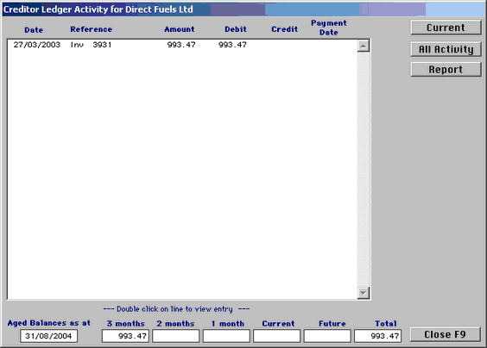Screen dimensions: 487x348
Task: Click the 27/03/2003 date cell
Action: point(36,45)
